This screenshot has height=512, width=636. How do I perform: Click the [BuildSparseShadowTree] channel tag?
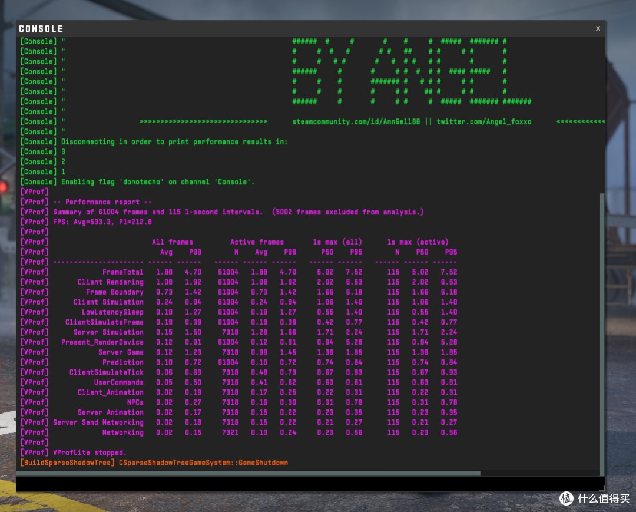[67, 463]
